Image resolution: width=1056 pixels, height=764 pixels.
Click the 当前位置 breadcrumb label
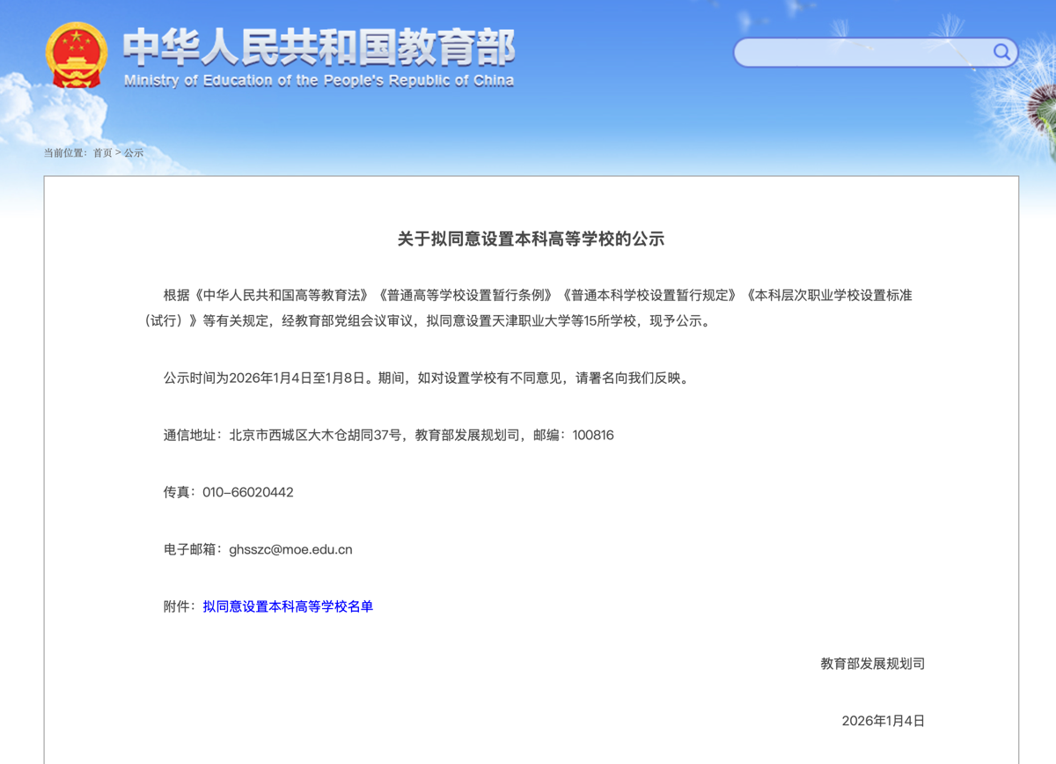click(x=65, y=153)
